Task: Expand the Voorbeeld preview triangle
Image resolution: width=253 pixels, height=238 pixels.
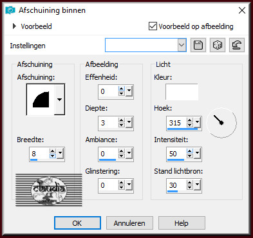Action: [14, 26]
